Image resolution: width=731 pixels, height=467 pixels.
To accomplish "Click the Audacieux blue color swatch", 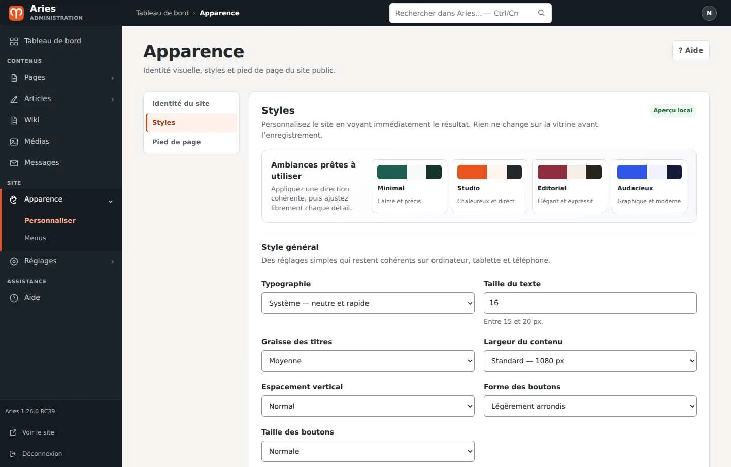I will [x=632, y=172].
